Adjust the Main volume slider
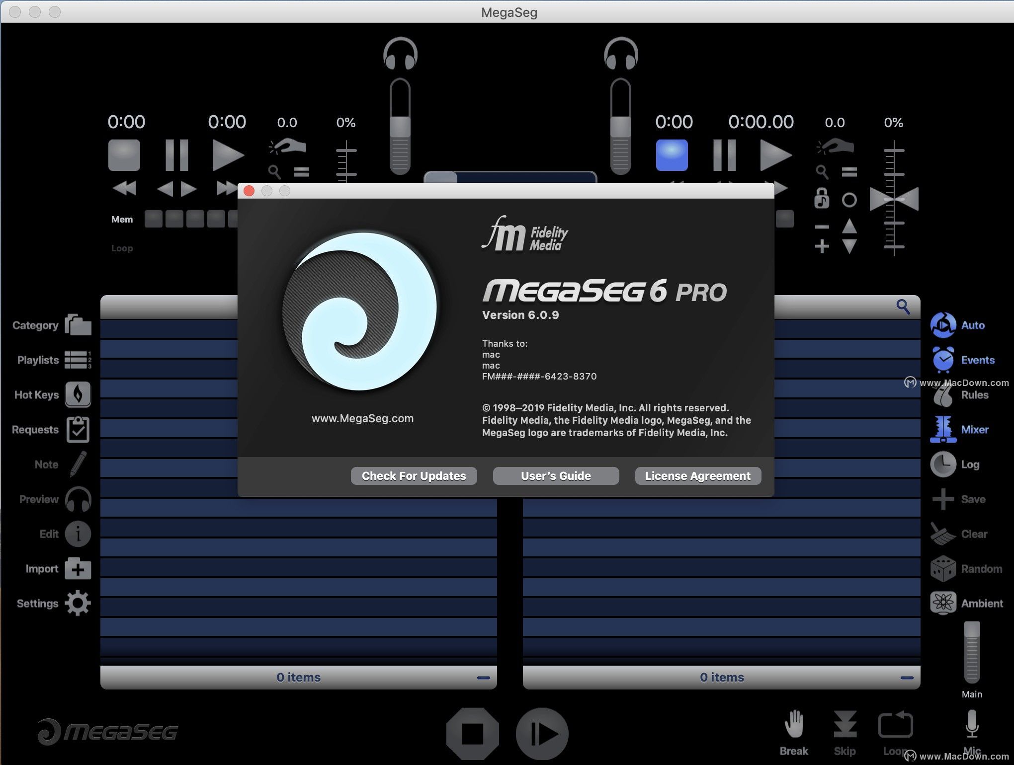The height and width of the screenshot is (765, 1014). pos(972,652)
